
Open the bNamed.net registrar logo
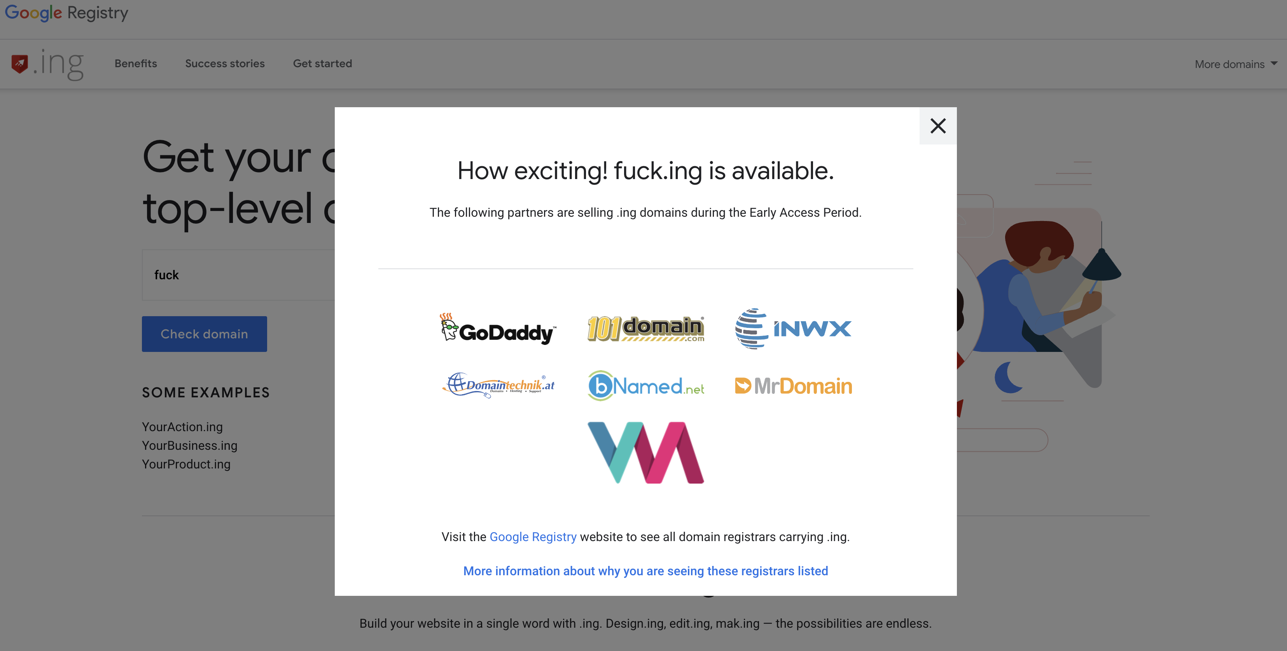(x=645, y=386)
